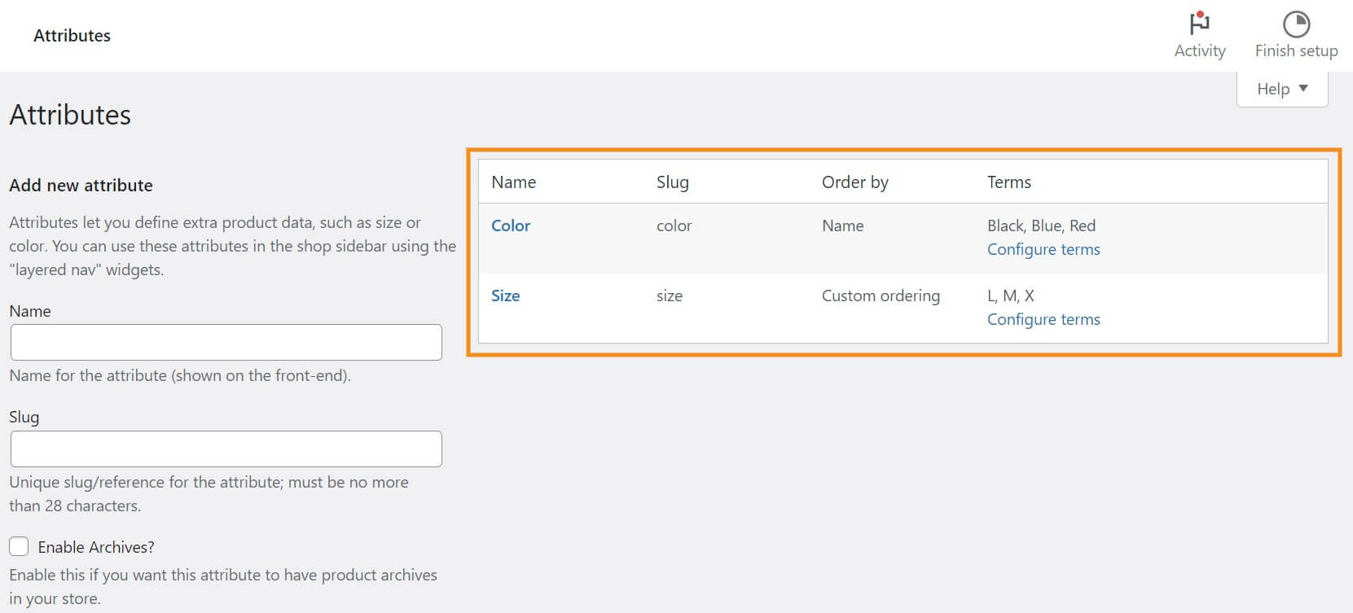Click the Custom ordering cell for Size
1353x613 pixels.
(x=880, y=296)
